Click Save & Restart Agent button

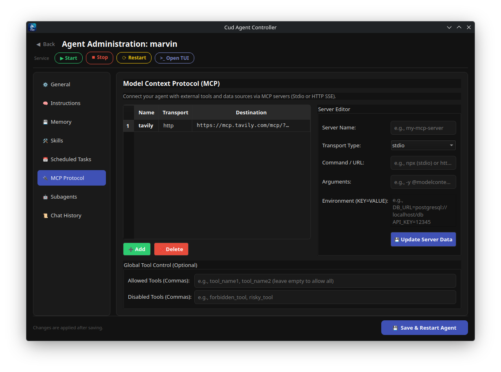pos(424,328)
